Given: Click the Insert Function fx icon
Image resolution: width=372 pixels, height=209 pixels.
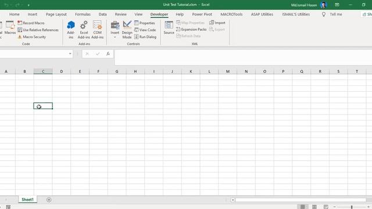Looking at the screenshot, I should (108, 54).
